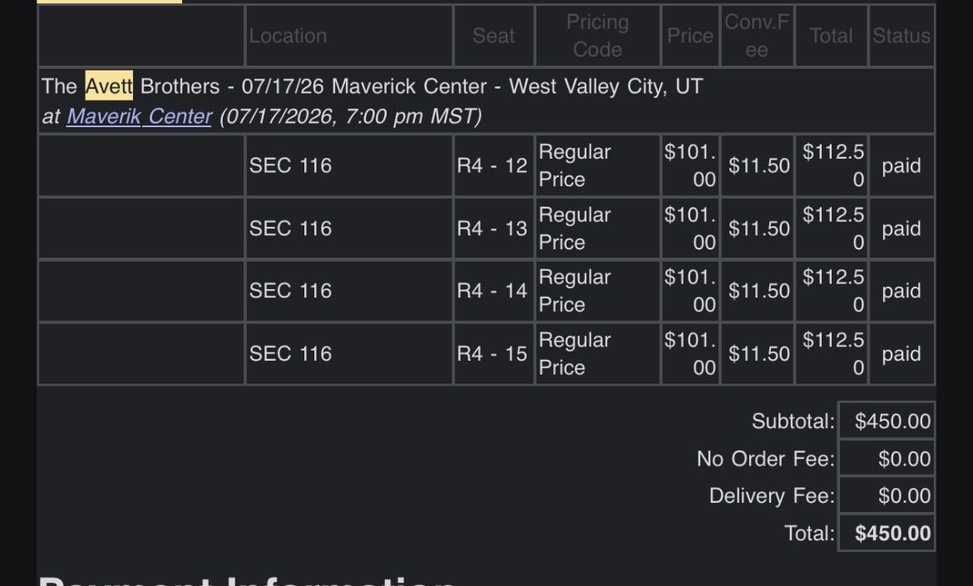Image resolution: width=973 pixels, height=586 pixels.
Task: Click $11.50 fee for seat R4 - 14
Action: click(758, 291)
